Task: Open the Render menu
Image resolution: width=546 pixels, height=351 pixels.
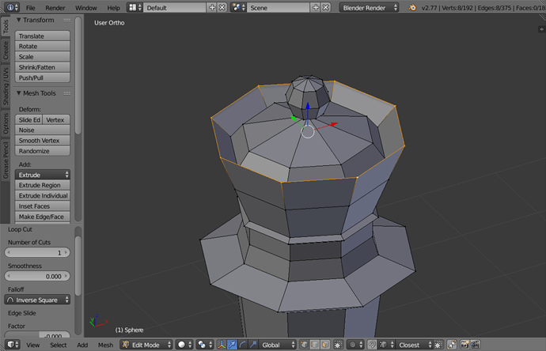Action: 55,7
